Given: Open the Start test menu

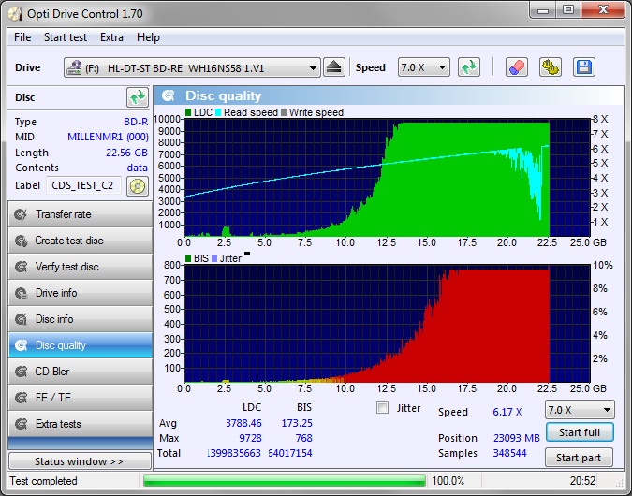Looking at the screenshot, I should coord(66,37).
